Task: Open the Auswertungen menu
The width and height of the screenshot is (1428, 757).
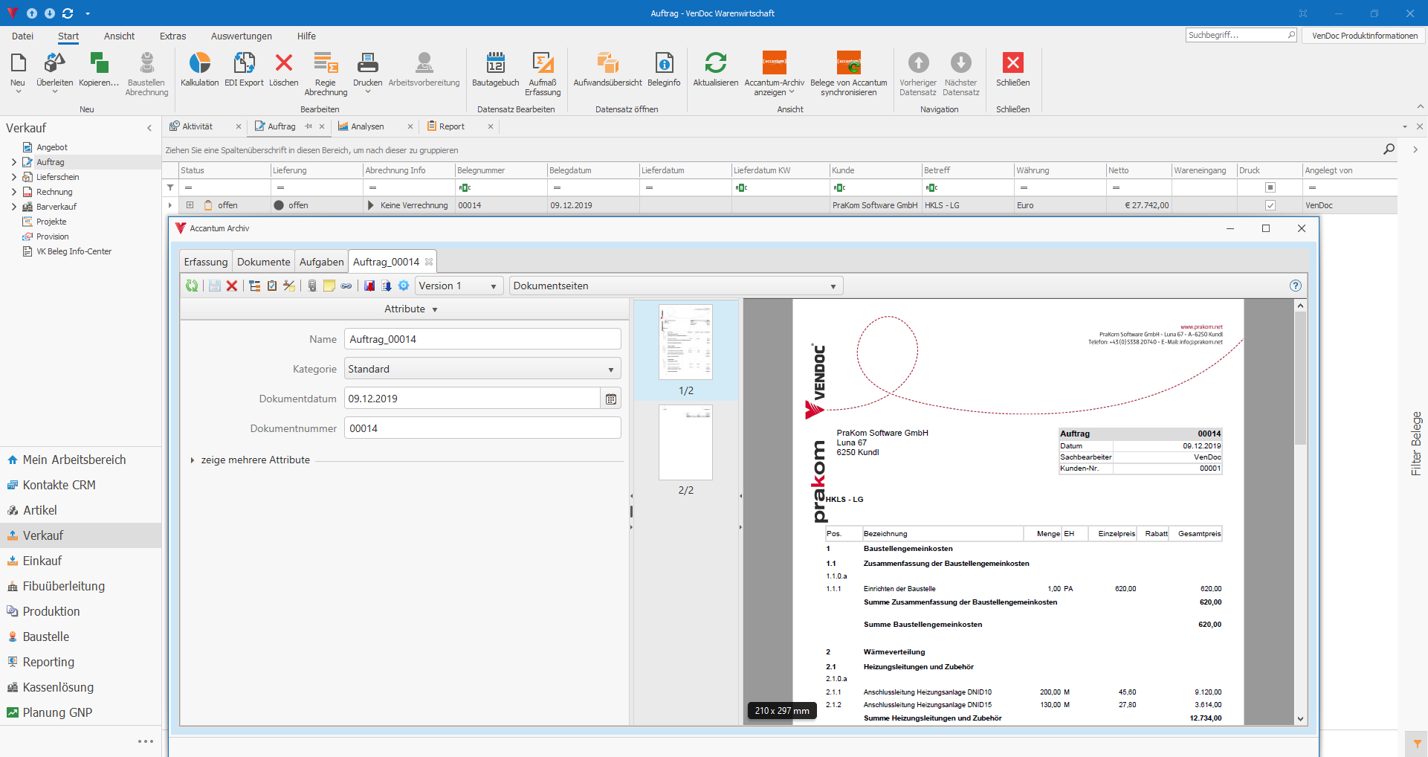Action: [x=241, y=36]
